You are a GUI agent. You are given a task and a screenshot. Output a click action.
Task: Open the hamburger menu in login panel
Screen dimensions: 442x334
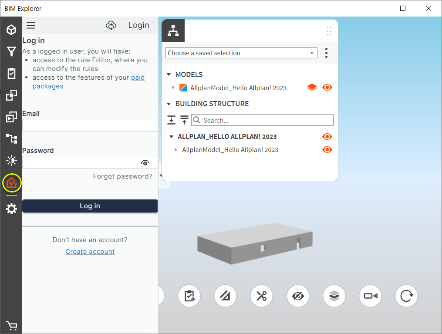[x=31, y=25]
